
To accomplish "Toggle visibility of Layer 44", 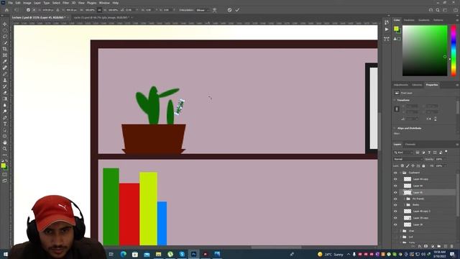I will click(x=395, y=186).
